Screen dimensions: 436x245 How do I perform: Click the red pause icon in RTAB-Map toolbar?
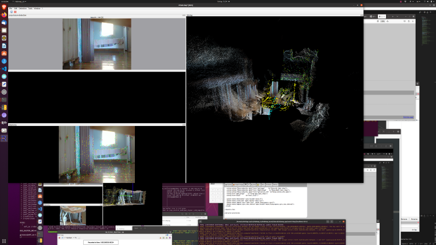pyautogui.click(x=14, y=12)
